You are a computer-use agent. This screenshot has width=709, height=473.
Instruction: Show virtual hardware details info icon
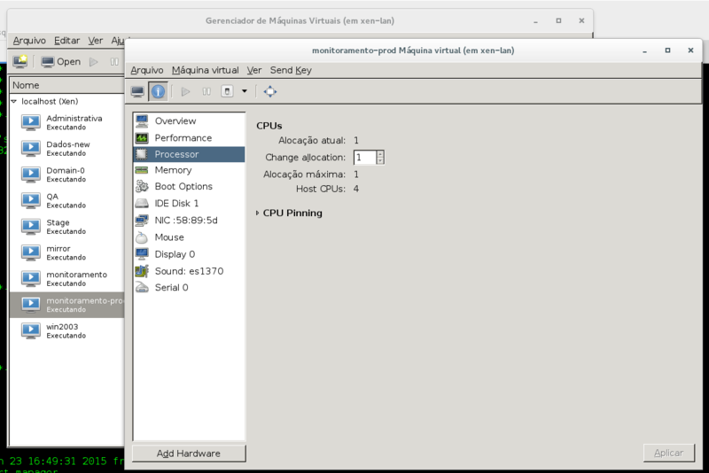pyautogui.click(x=159, y=92)
